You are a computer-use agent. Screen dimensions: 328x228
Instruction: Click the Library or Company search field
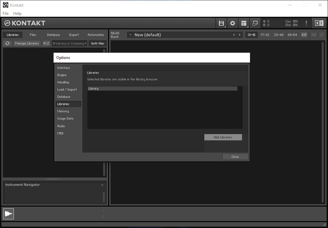[69, 43]
